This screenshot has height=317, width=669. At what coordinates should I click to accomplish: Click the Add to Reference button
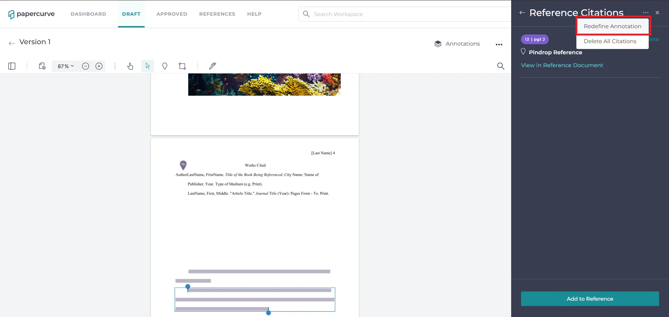[590, 299]
